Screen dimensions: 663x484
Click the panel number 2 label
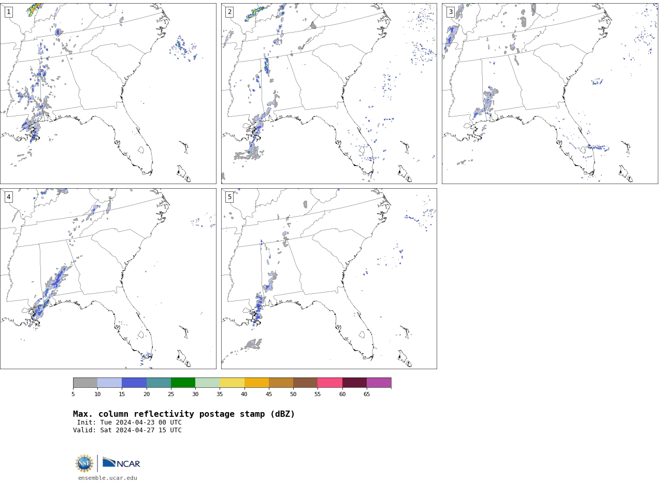[229, 12]
